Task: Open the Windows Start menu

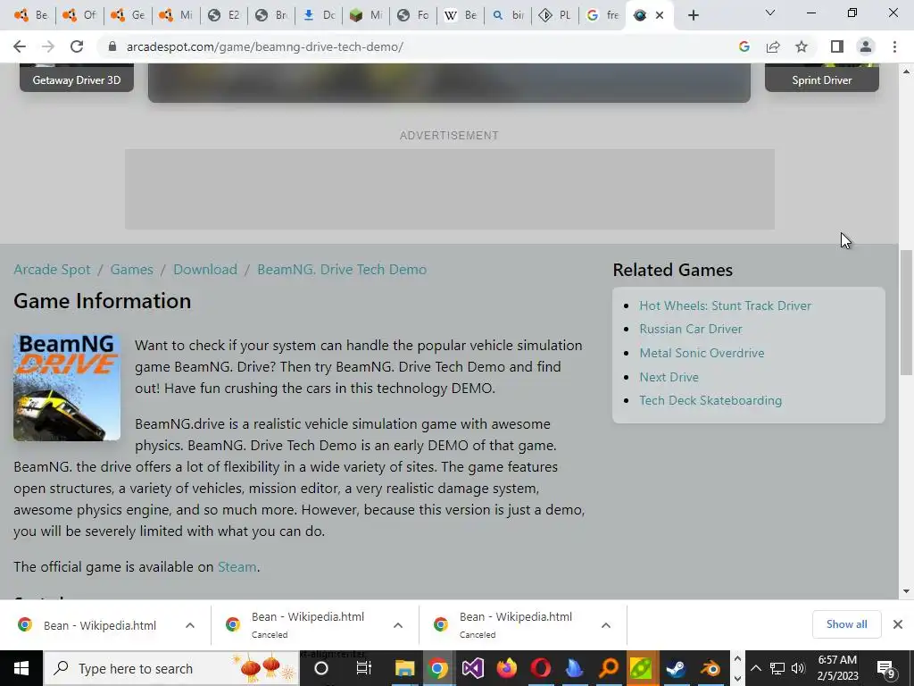Action: [x=21, y=668]
